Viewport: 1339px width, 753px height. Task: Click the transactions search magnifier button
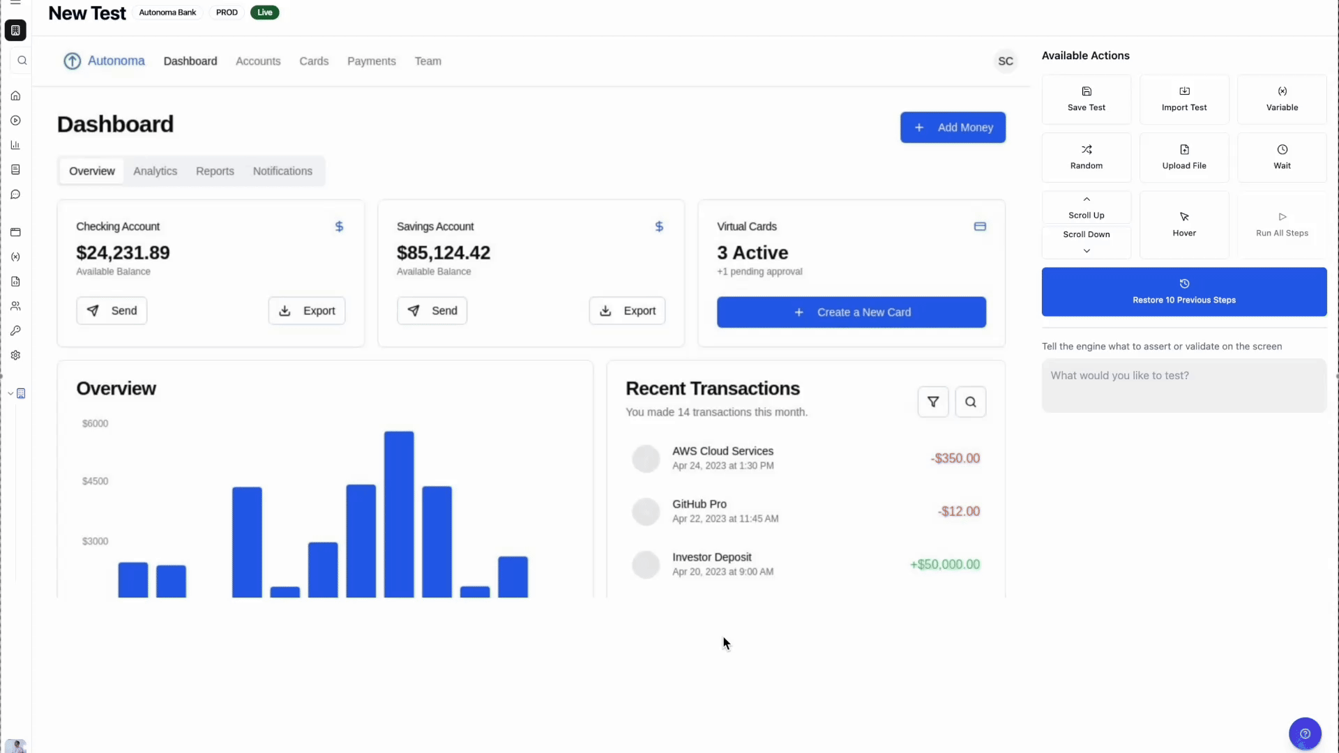pyautogui.click(x=970, y=402)
